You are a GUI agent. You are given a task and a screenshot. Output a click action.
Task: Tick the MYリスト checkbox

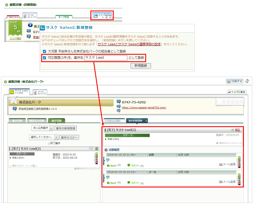tap(9, 17)
